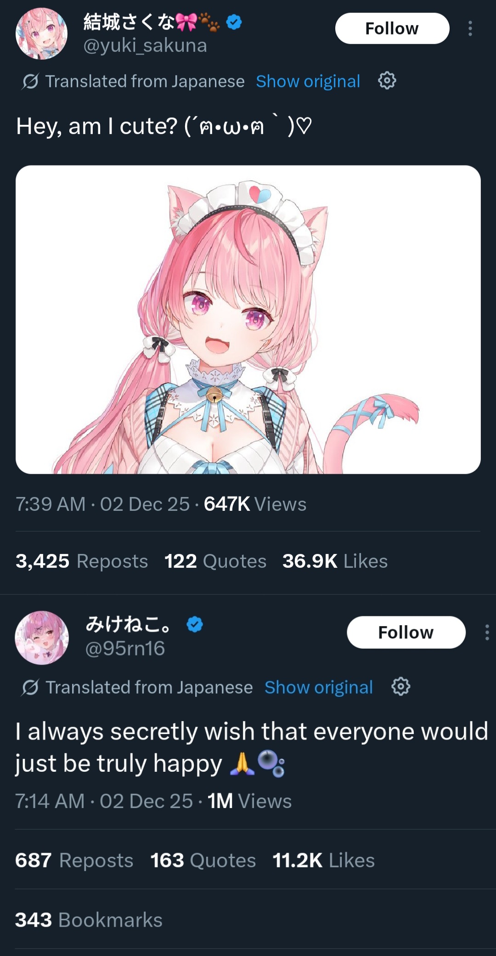View the 163 Quotes on second post
This screenshot has height=956, width=496.
click(x=203, y=860)
